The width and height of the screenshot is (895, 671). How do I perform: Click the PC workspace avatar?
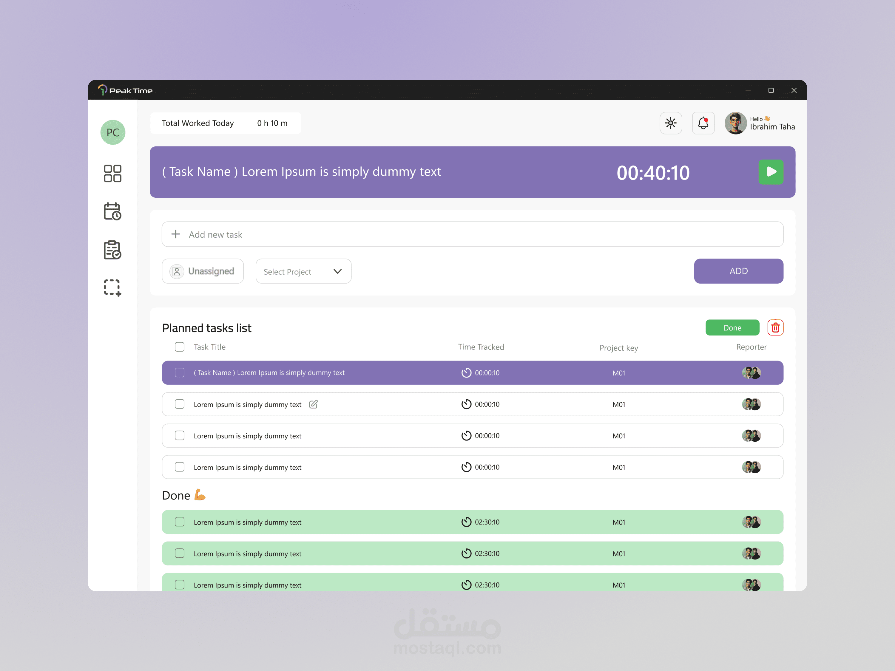point(113,132)
